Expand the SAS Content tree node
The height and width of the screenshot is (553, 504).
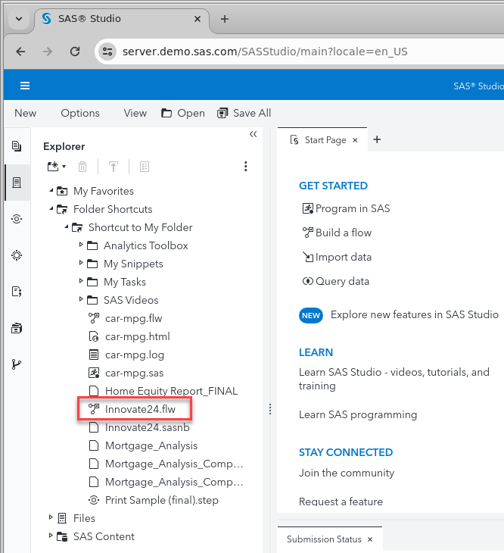coord(51,536)
